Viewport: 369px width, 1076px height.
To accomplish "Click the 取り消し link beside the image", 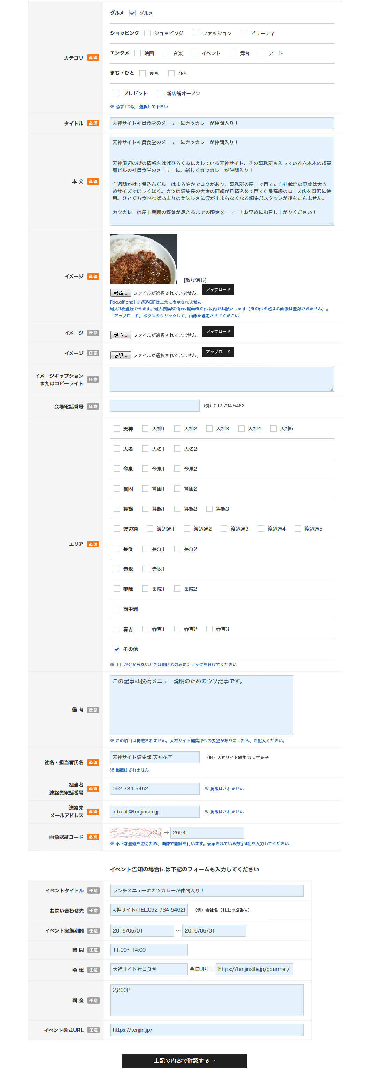I will [195, 280].
